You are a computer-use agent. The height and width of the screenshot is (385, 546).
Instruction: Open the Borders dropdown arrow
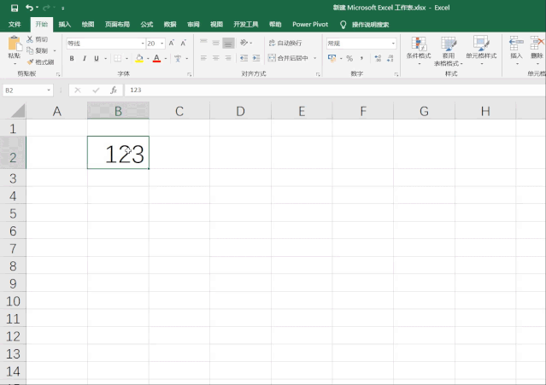[x=126, y=58]
